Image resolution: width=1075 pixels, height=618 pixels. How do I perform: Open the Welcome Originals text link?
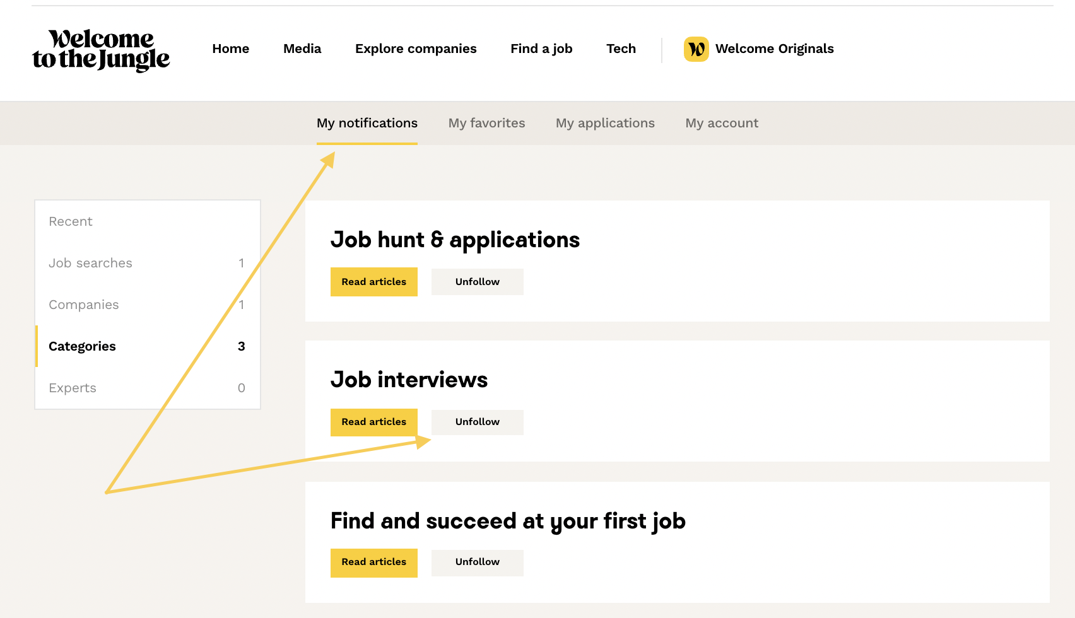click(774, 49)
